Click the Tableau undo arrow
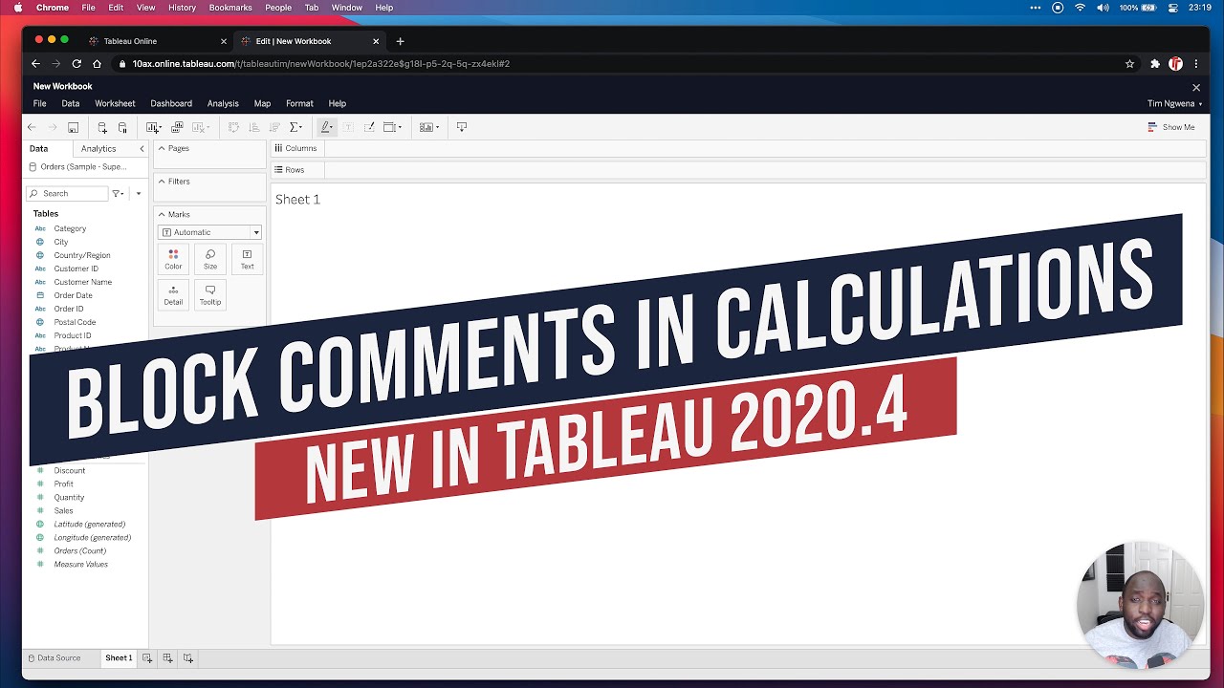 32,127
